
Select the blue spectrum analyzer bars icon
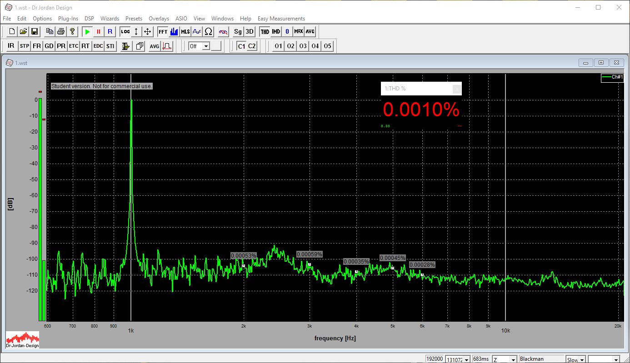point(174,32)
